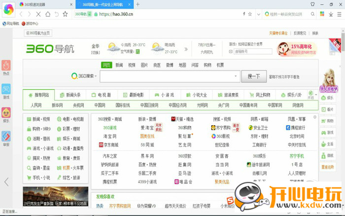Open the 反馈意见 link at top
Image resolution: width=345 pixels, height=216 pixels.
tap(300, 33)
